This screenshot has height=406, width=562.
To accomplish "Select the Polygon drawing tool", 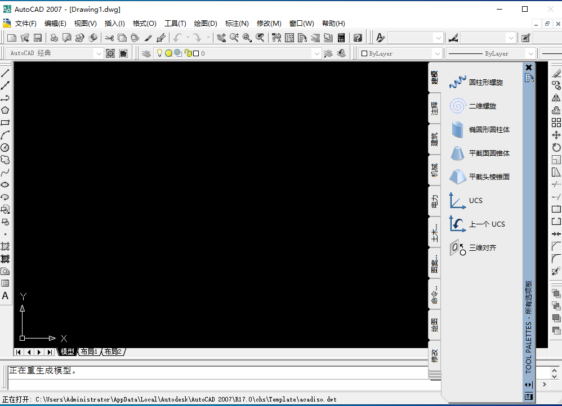I will (6, 110).
